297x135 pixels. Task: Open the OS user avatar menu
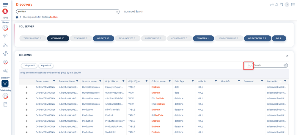point(287,4)
